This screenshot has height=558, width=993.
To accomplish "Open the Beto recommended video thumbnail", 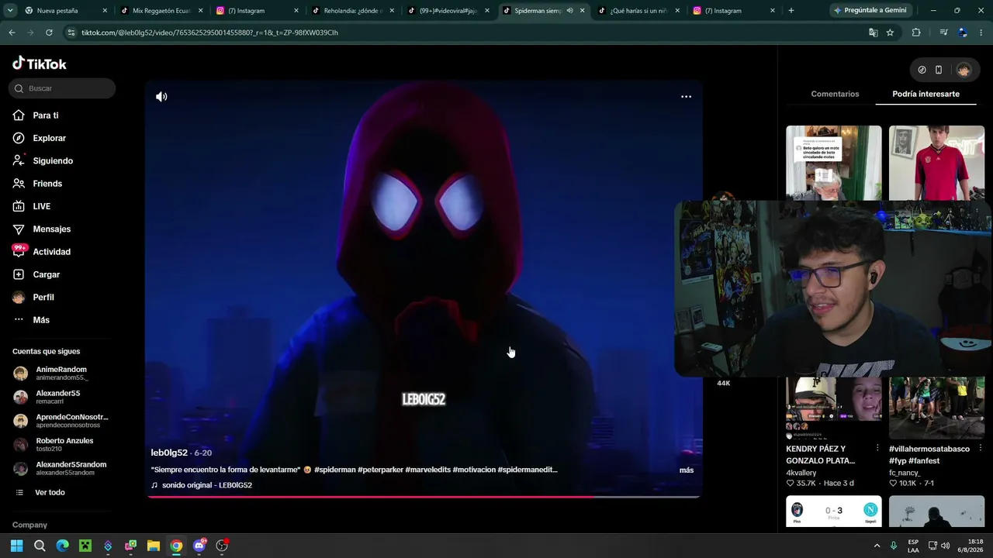I will (834, 163).
